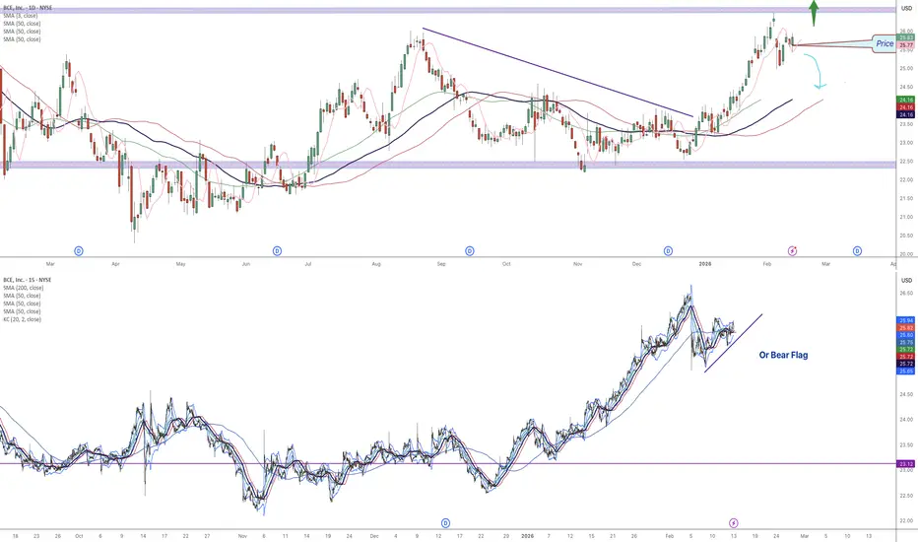Click the earnings lightning icon on the daily chart

pos(792,250)
